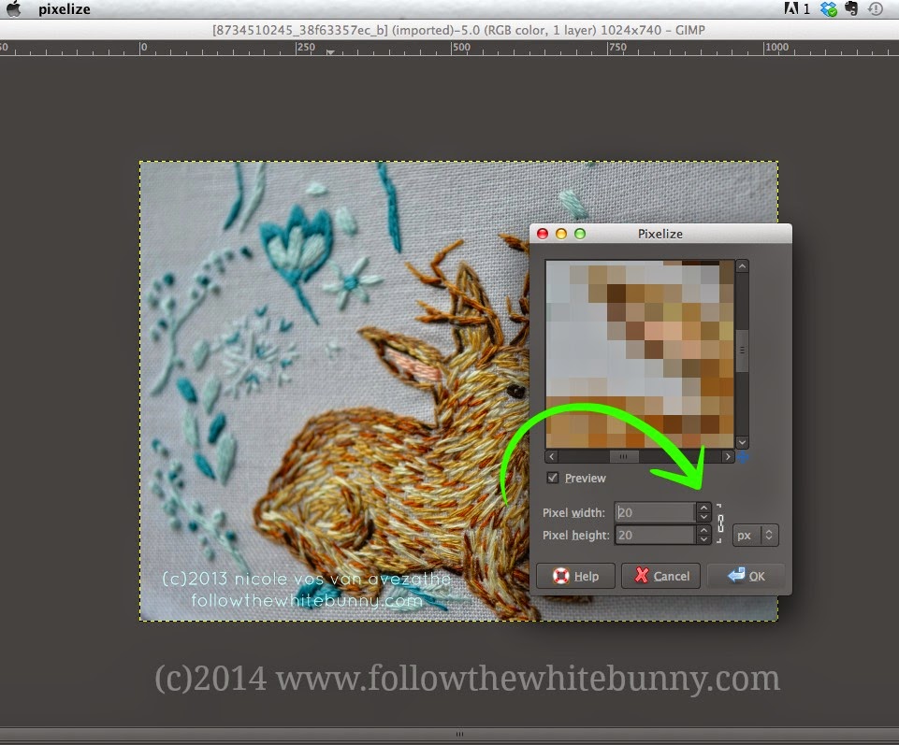Screen dimensions: 899x745
Task: Open the px unit dropdown
Action: pyautogui.click(x=755, y=536)
